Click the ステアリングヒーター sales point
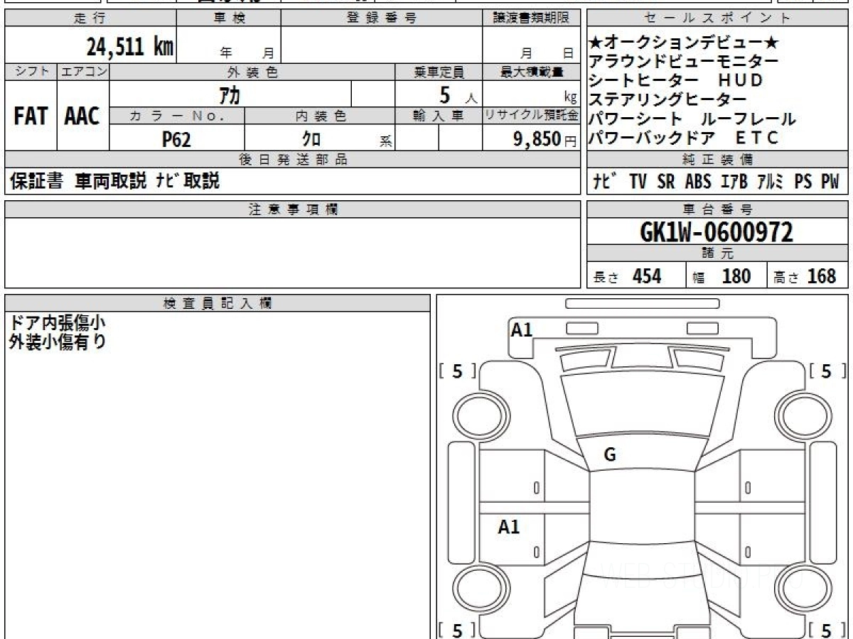 click(667, 99)
